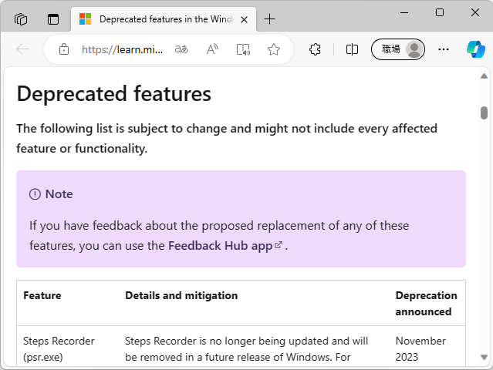
Task: Click the vertical scrollbar thumb
Action: pos(485,113)
